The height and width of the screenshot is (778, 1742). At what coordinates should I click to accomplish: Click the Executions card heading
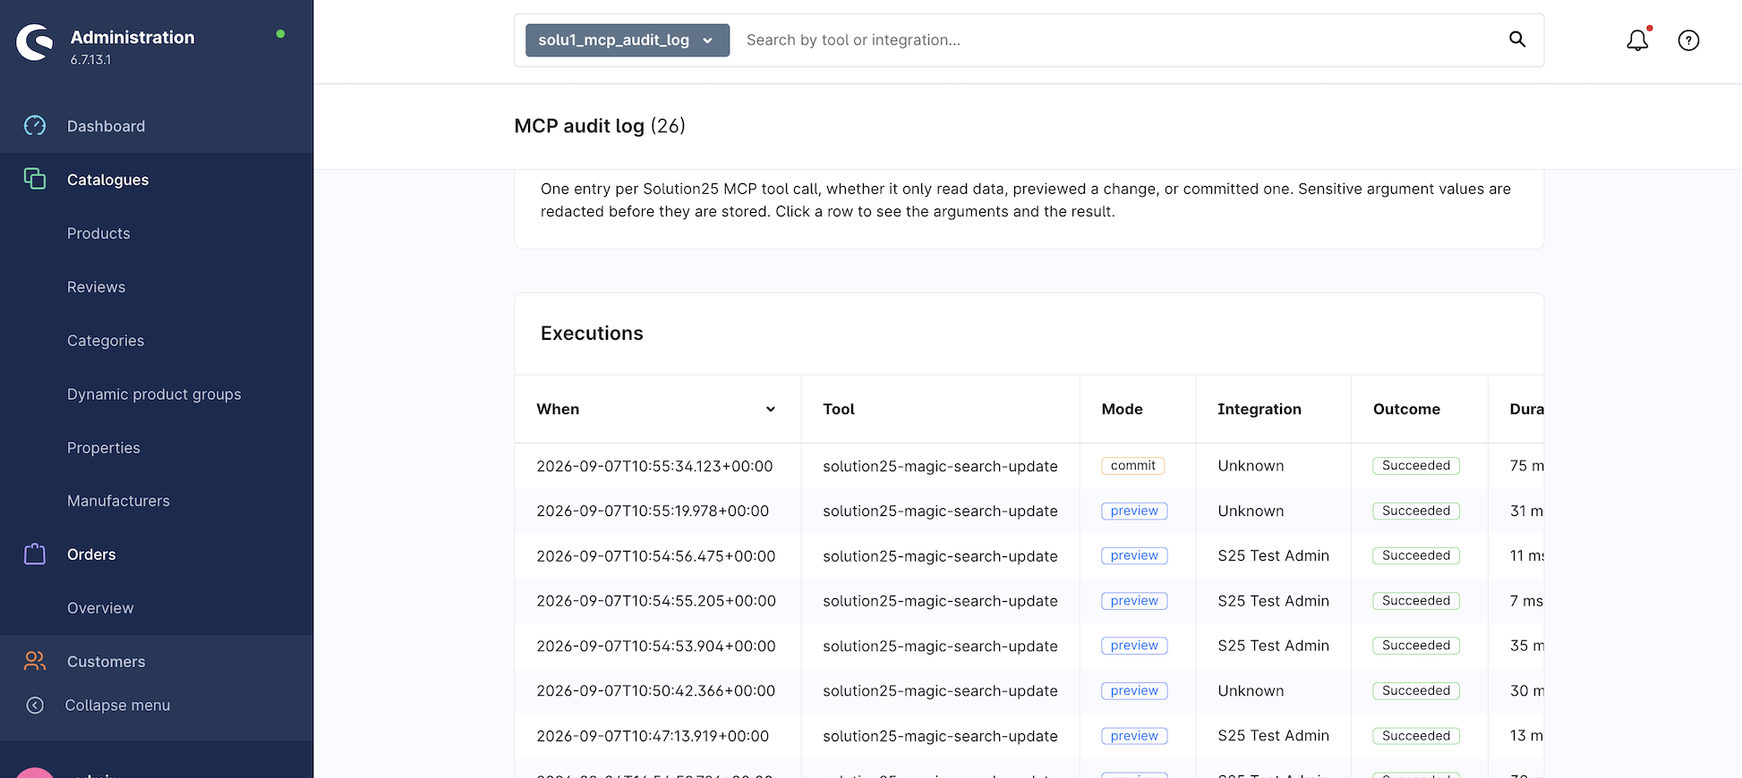[x=592, y=334]
